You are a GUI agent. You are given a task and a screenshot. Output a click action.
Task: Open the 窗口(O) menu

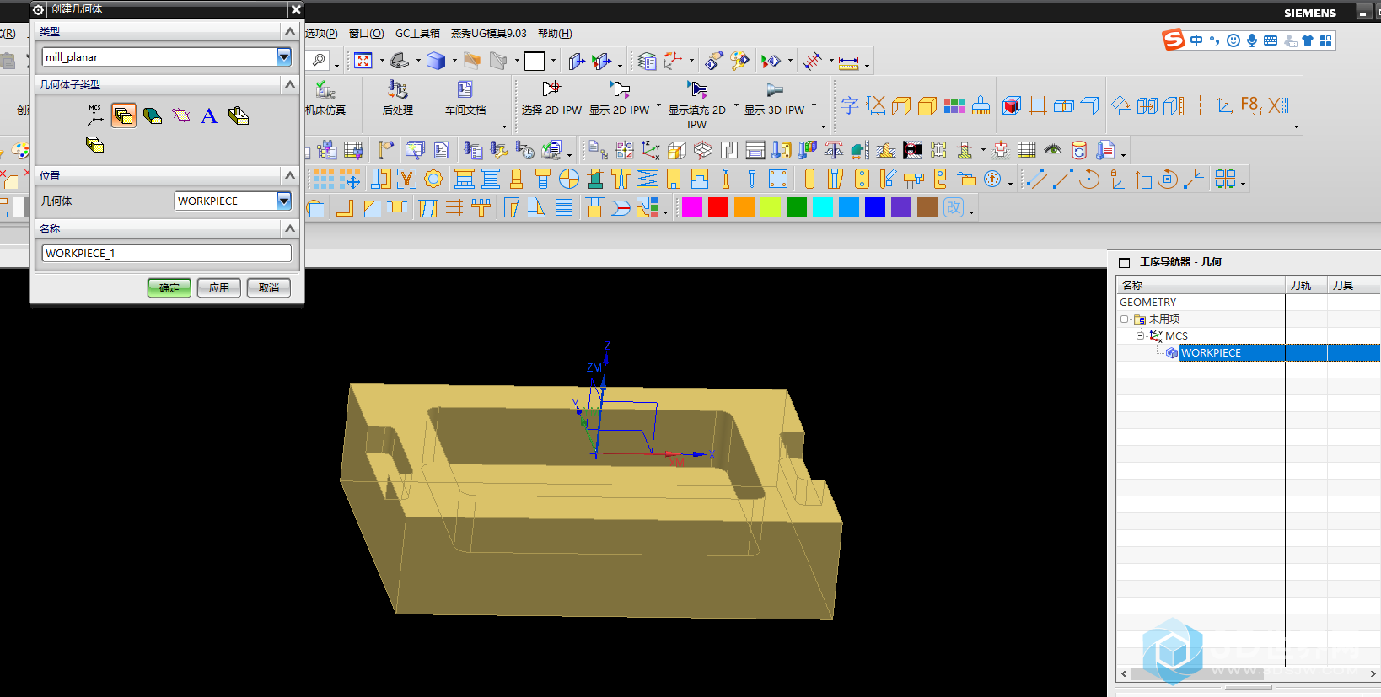(366, 34)
